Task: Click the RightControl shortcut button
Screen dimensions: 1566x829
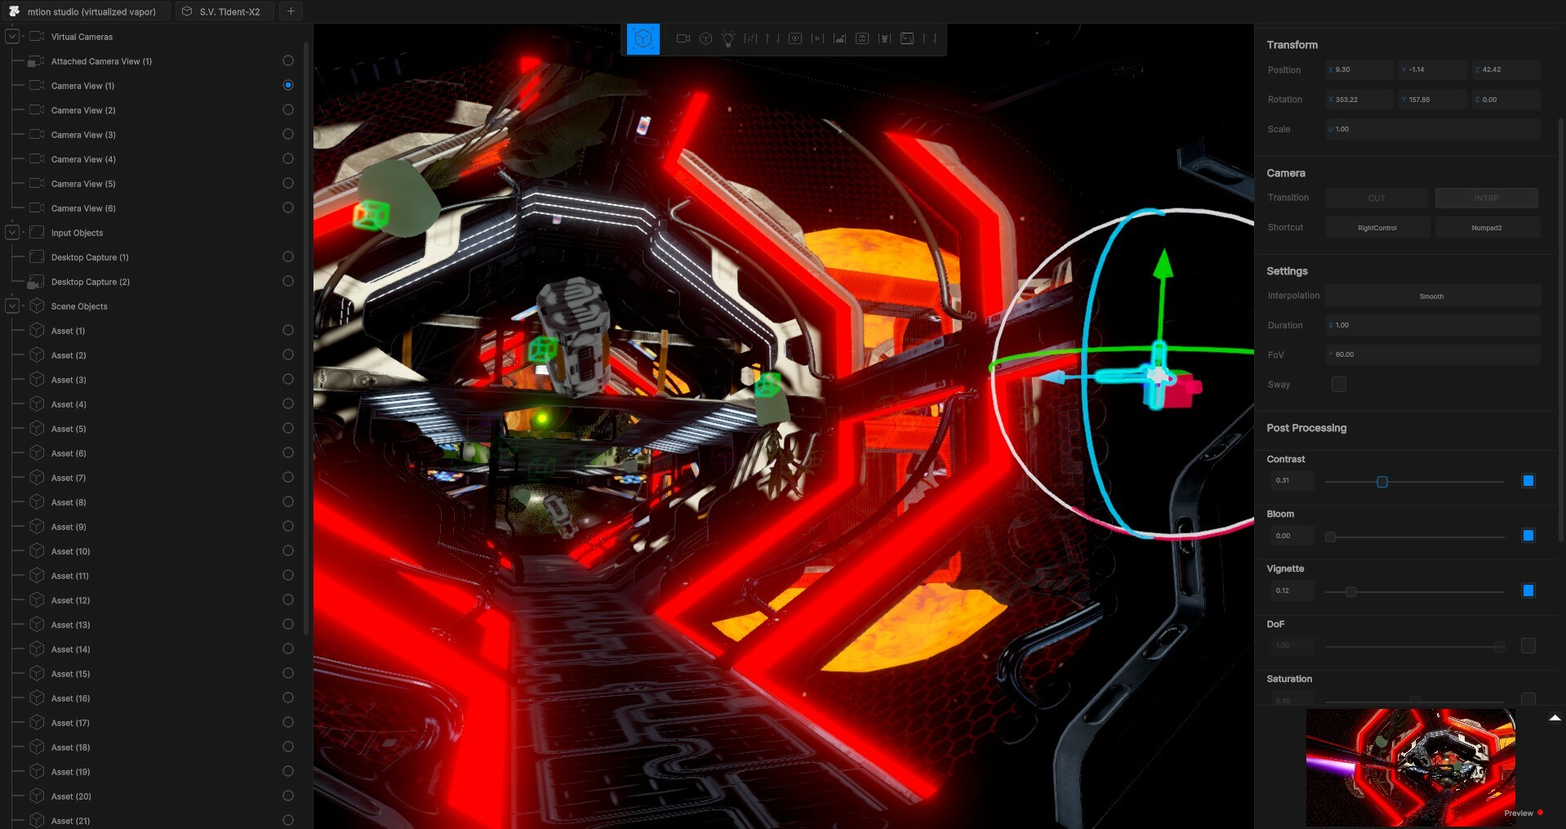Action: click(1377, 228)
